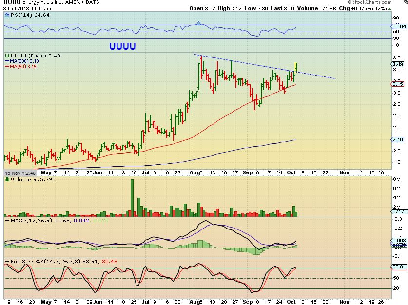Image resolution: width=408 pixels, height=305 pixels.
Task: Click the 0.068 MACD tag on right axis
Action: (x=399, y=241)
